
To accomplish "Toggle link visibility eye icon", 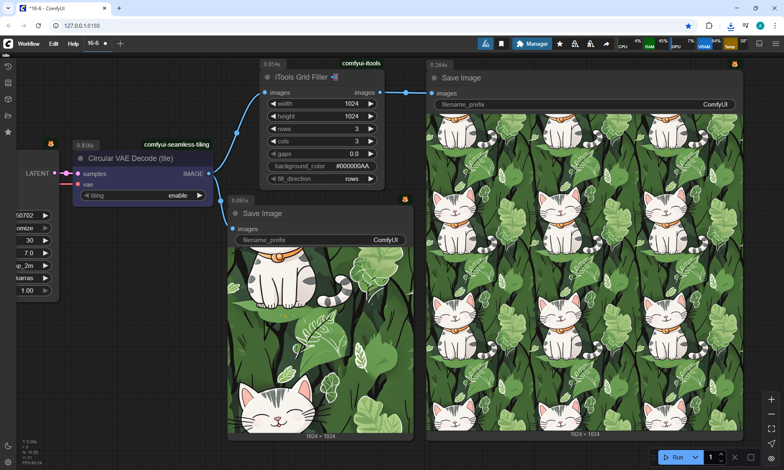I will [771, 458].
